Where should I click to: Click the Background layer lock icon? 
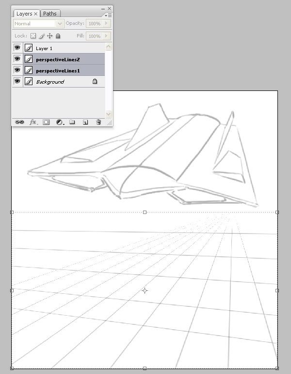point(95,81)
